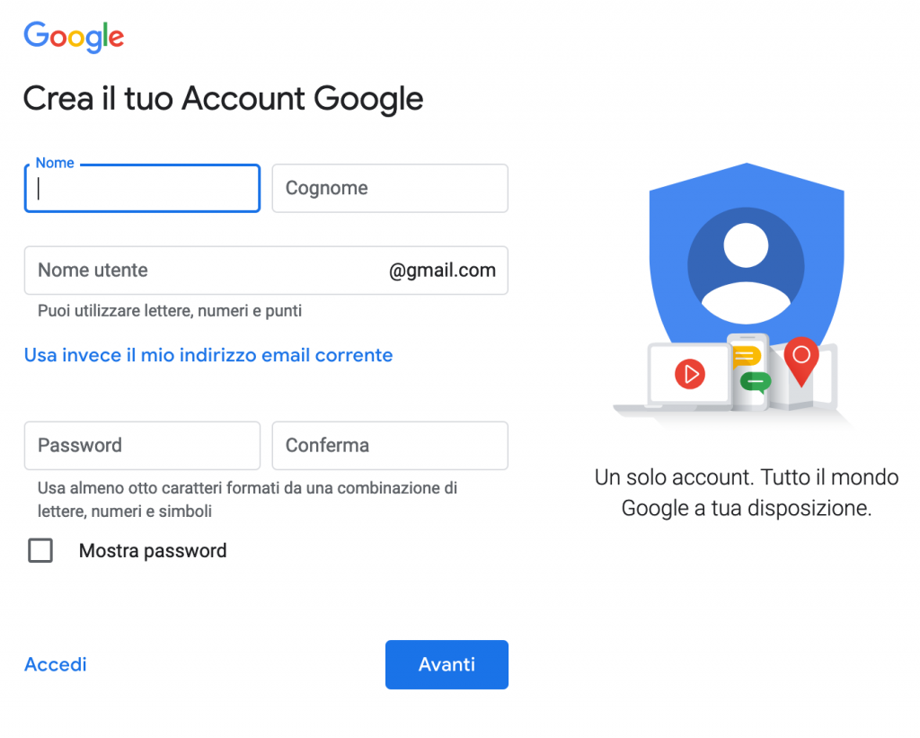The width and height of the screenshot is (920, 738).
Task: Click the @gmail.com suffix text
Action: coord(442,271)
